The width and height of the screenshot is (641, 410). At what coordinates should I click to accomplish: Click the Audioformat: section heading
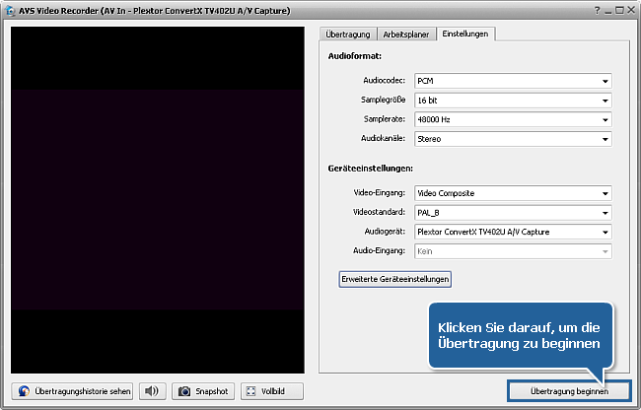[x=354, y=56]
